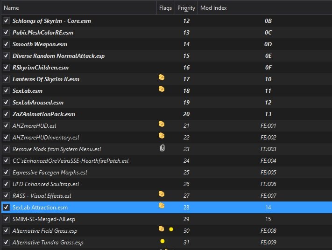Click mod index 0C cell
This screenshot has width=332, height=250.
coord(268,33)
